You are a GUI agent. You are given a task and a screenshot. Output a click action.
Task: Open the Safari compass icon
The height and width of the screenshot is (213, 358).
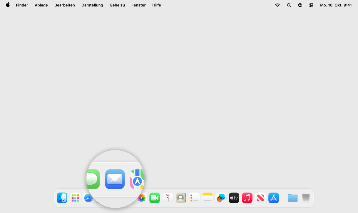88,198
